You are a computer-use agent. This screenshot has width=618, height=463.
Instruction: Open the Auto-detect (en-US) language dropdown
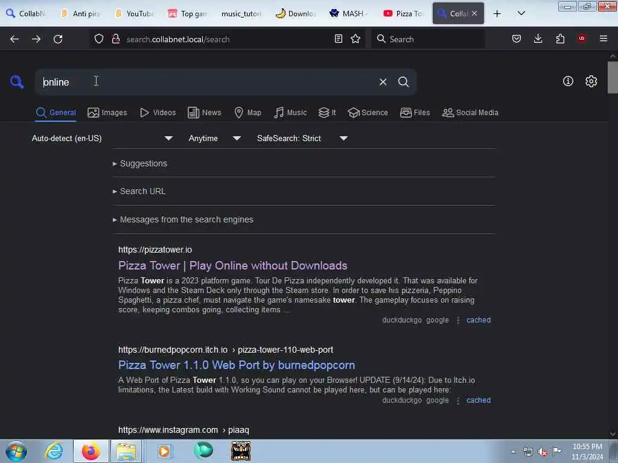(102, 138)
